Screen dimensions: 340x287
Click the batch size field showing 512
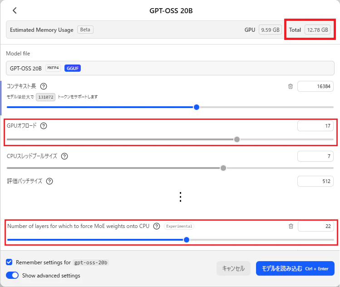point(315,181)
